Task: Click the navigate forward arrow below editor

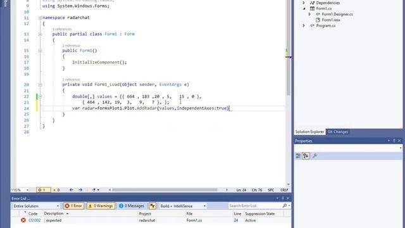Action: [80, 190]
